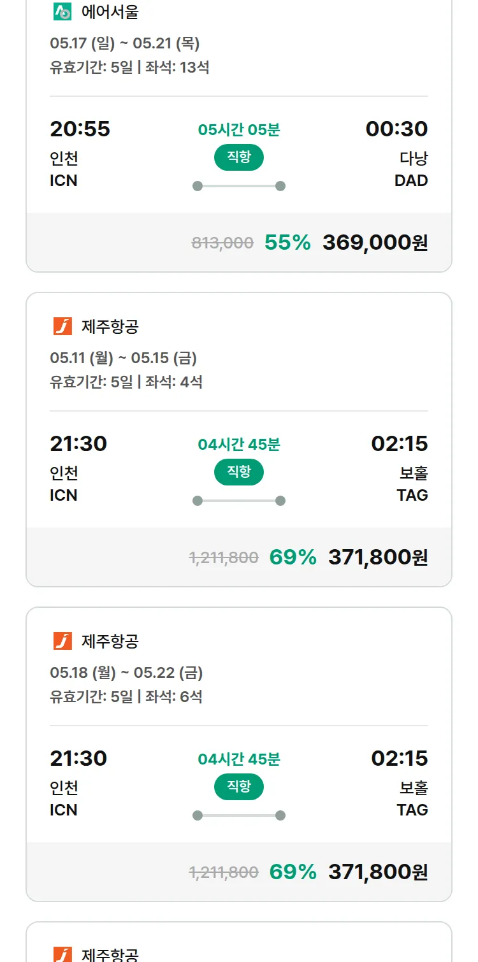The width and height of the screenshot is (478, 962).
Task: Click the struck-through 813,000 original price
Action: [x=222, y=243]
